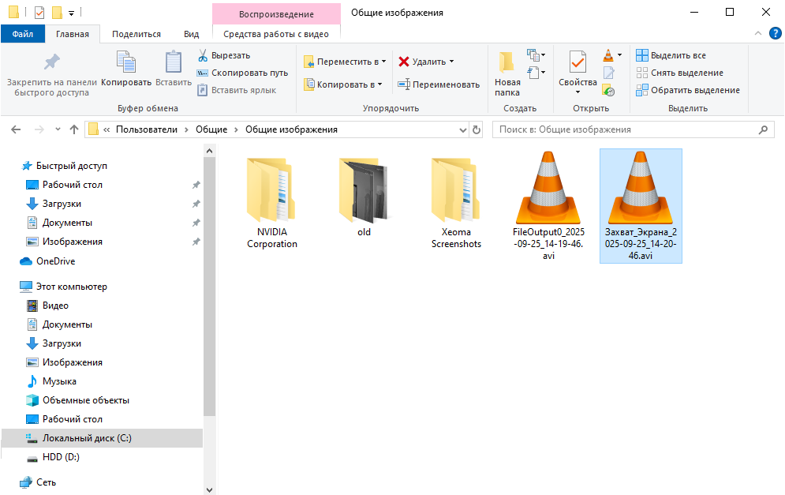Expand the address bar history dropdown arrow
This screenshot has height=495, width=785.
[462, 129]
